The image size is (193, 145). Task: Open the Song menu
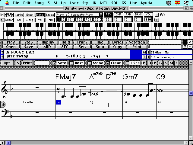pos(39,3)
